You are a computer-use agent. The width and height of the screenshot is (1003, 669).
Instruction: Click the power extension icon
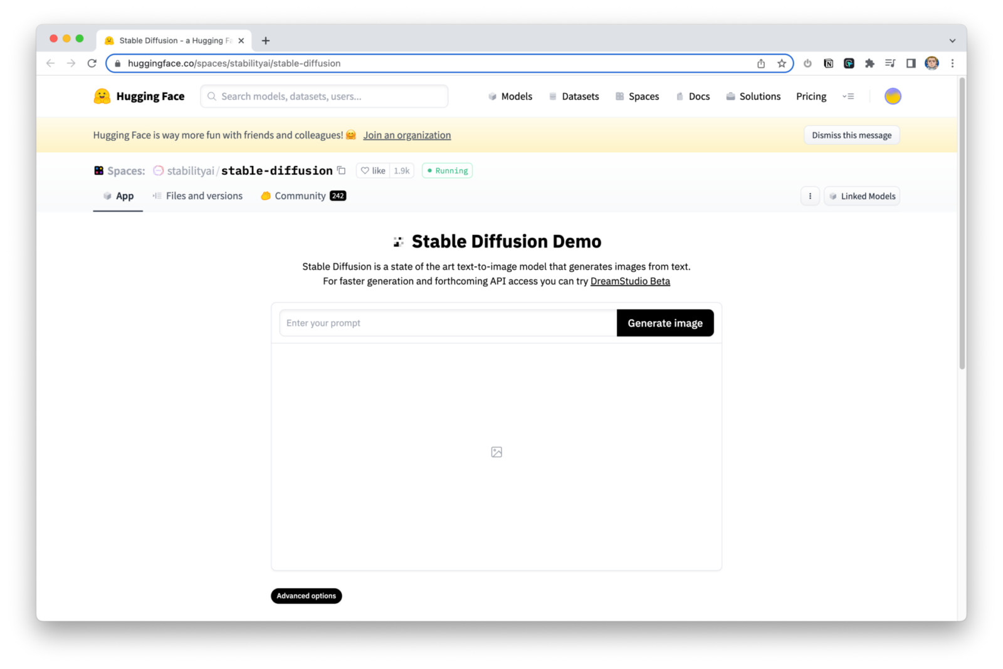807,63
